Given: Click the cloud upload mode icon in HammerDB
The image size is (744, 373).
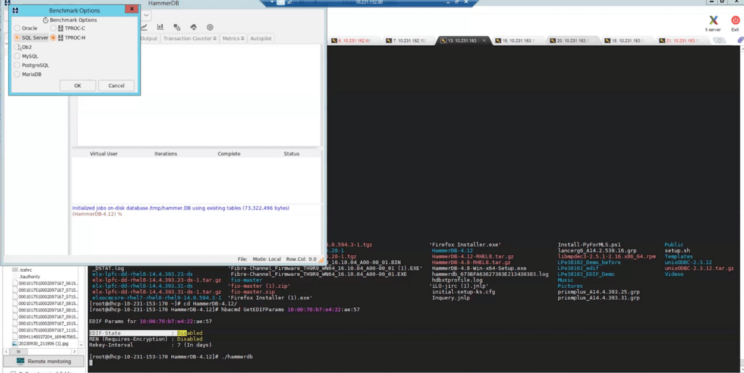Looking at the screenshot, I should click(193, 27).
